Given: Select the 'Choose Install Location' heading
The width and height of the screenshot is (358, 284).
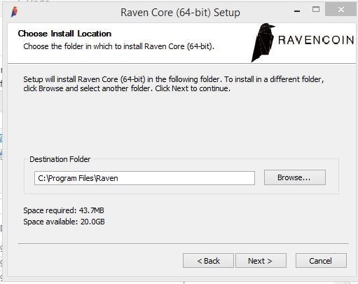Looking at the screenshot, I should pyautogui.click(x=64, y=34).
